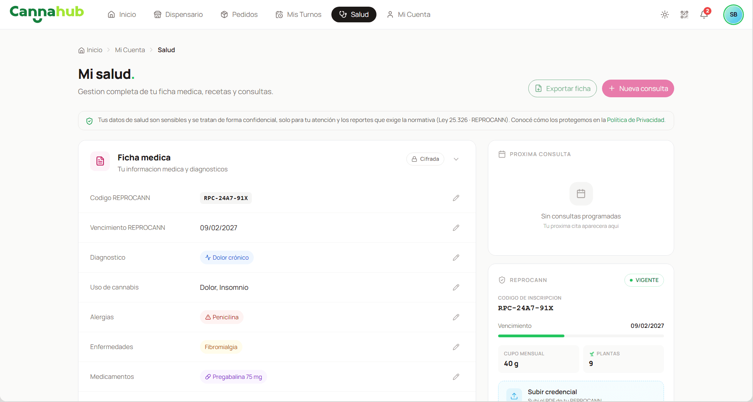This screenshot has height=402, width=753.
Task: Click the Exportar ficha button
Action: [562, 89]
